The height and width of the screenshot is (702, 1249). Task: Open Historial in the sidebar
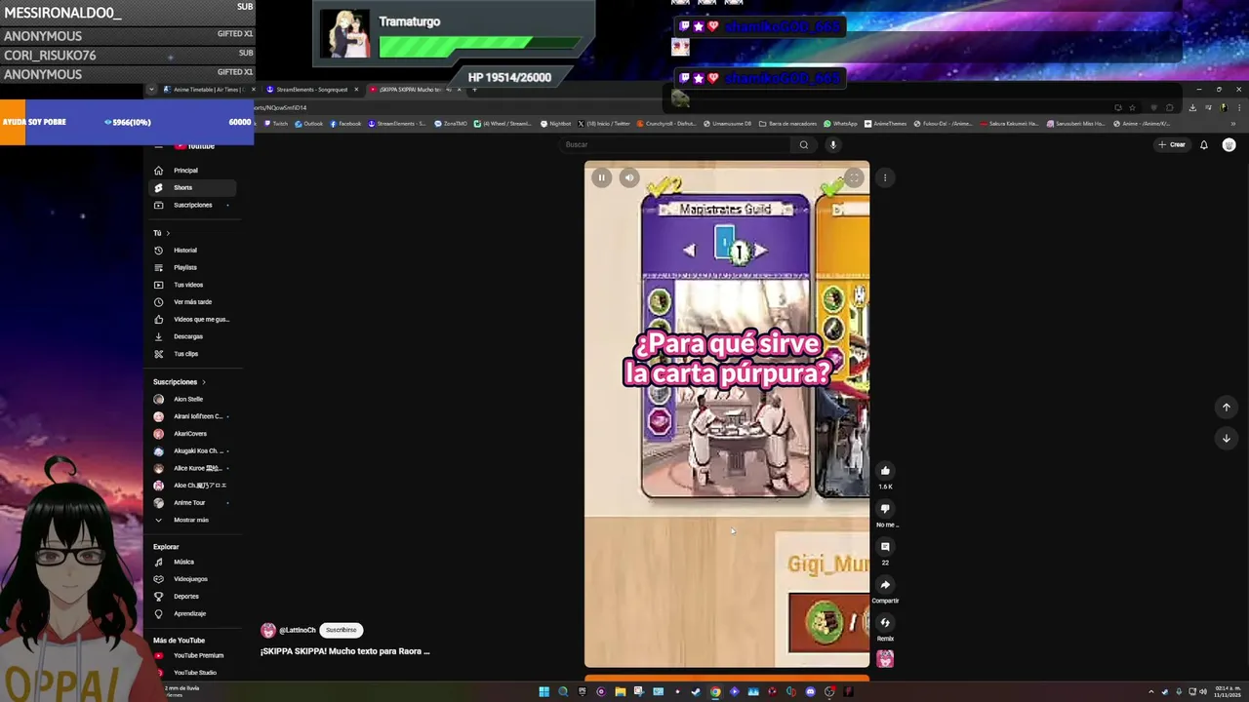(192, 251)
